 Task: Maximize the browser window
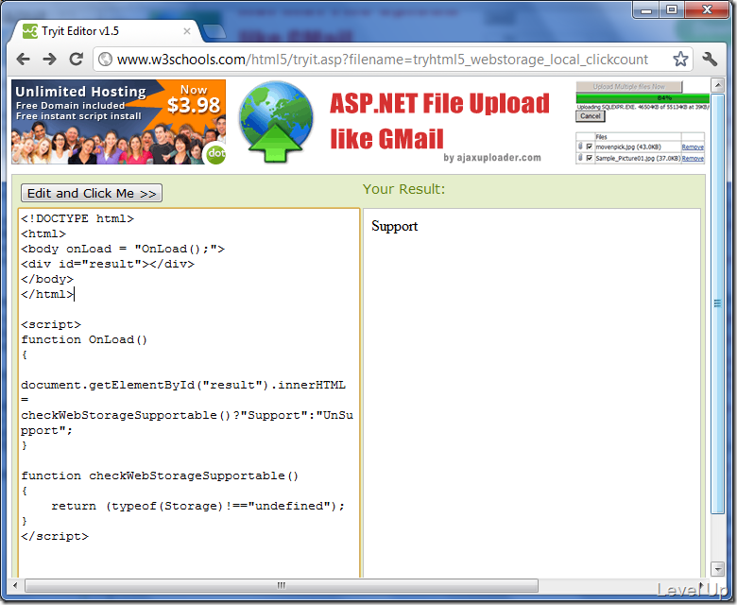point(672,9)
